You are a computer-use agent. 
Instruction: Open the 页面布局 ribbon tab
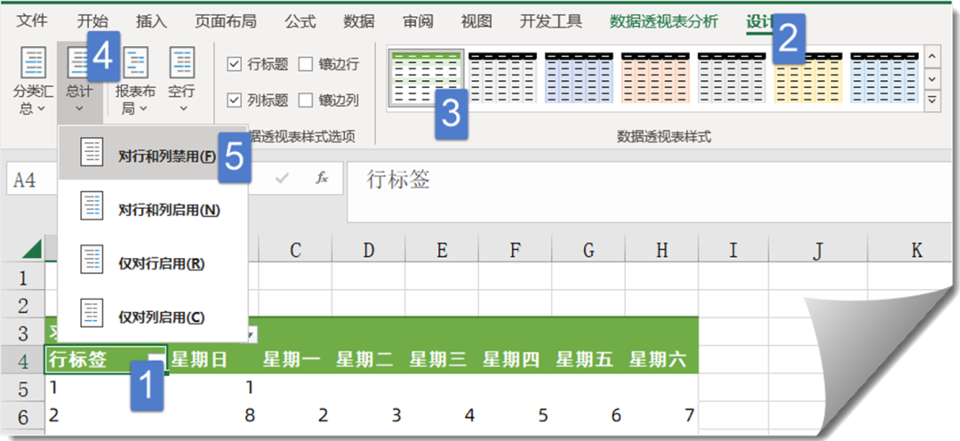228,21
